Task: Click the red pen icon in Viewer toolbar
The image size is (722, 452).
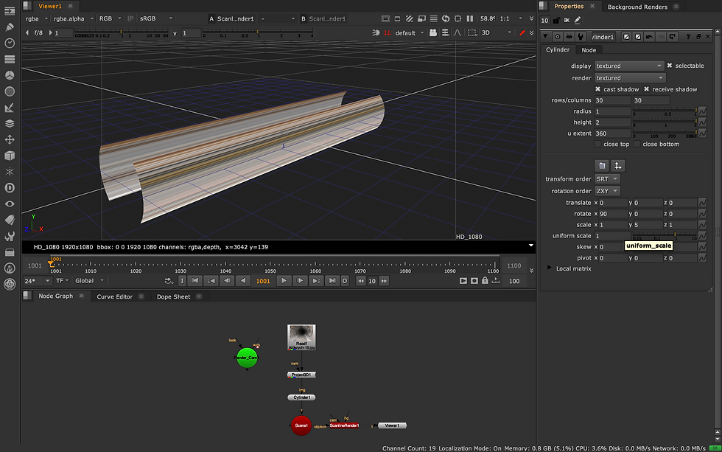Action: 522,32
